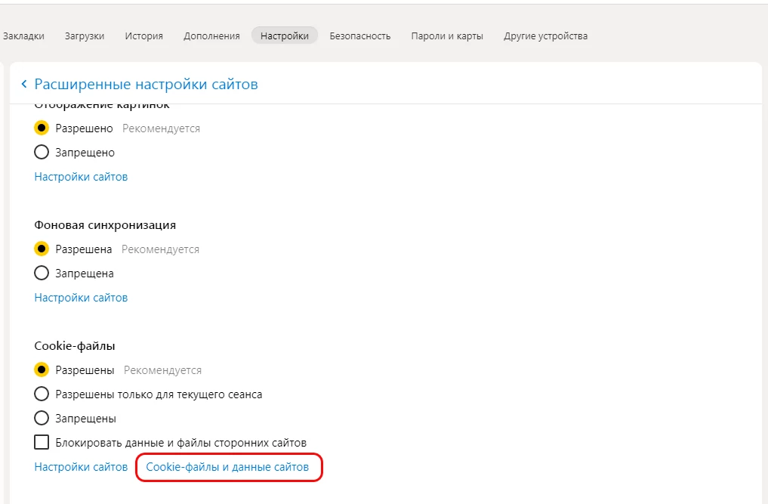Select Запрещено for image display
The image size is (768, 504).
(x=42, y=153)
